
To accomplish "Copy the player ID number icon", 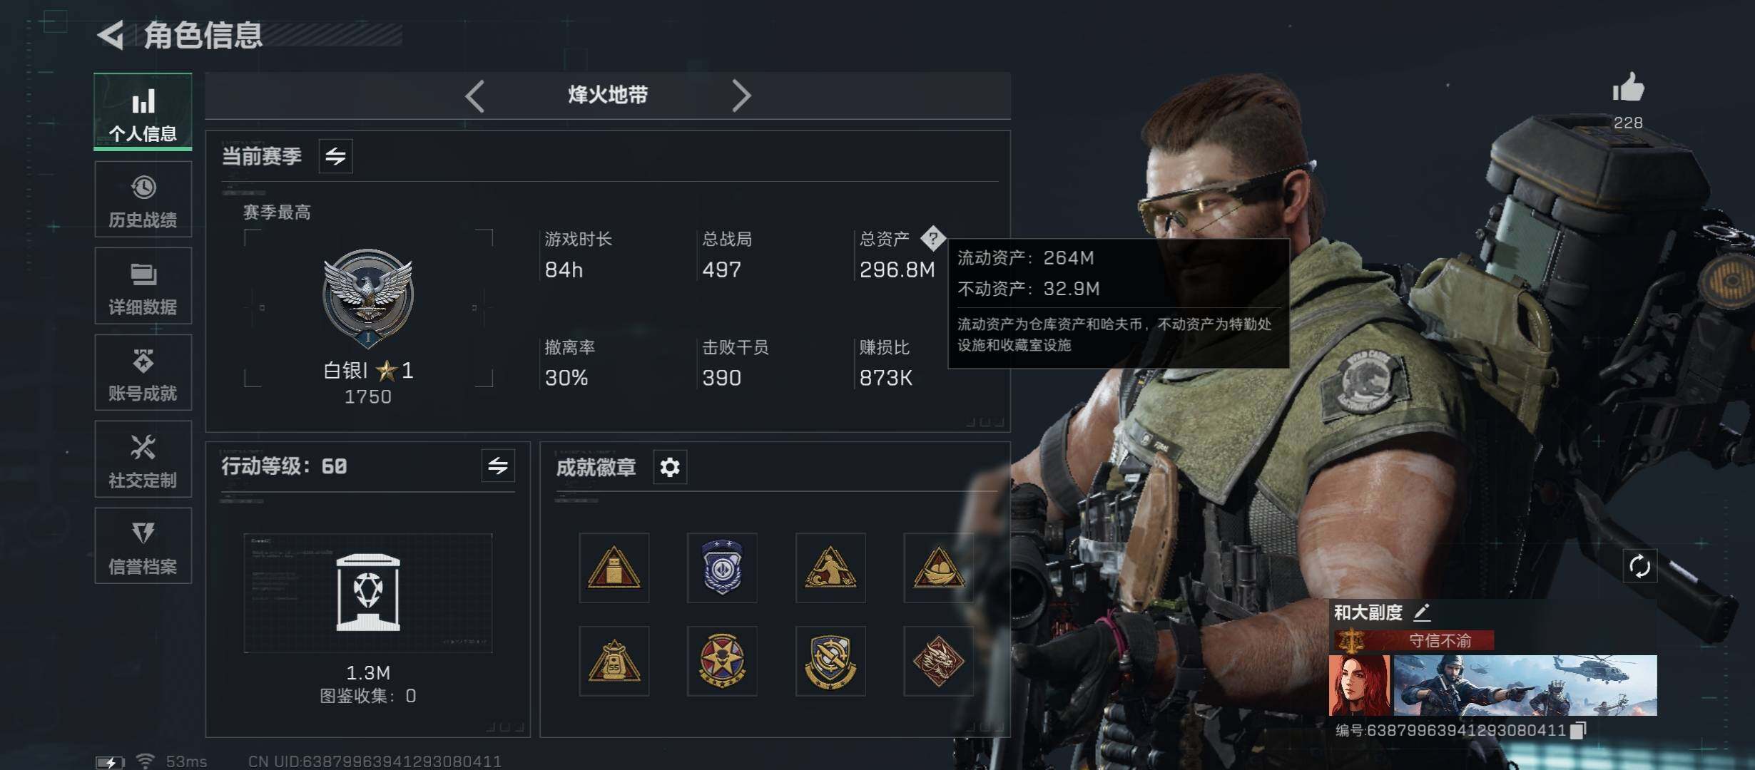I will (x=1578, y=730).
